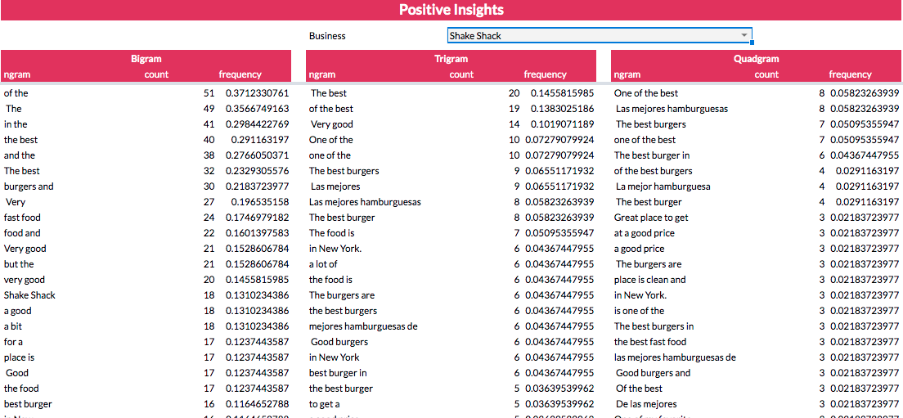Select the Business label cell
Image resolution: width=903 pixels, height=418 pixels.
(x=327, y=36)
